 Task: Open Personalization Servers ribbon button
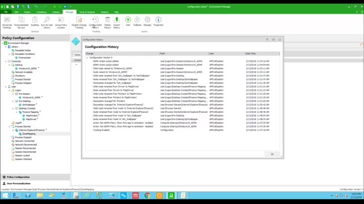point(22,23)
